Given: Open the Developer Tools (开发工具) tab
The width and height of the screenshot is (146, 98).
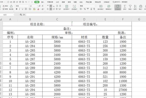Looking at the screenshot, I should pos(89,2).
